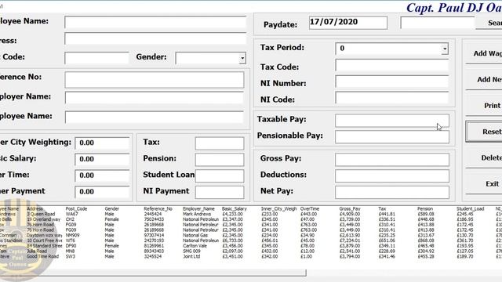502x282 pixels.
Task: Click the SMG 009 employer cell
Action: [191, 251]
